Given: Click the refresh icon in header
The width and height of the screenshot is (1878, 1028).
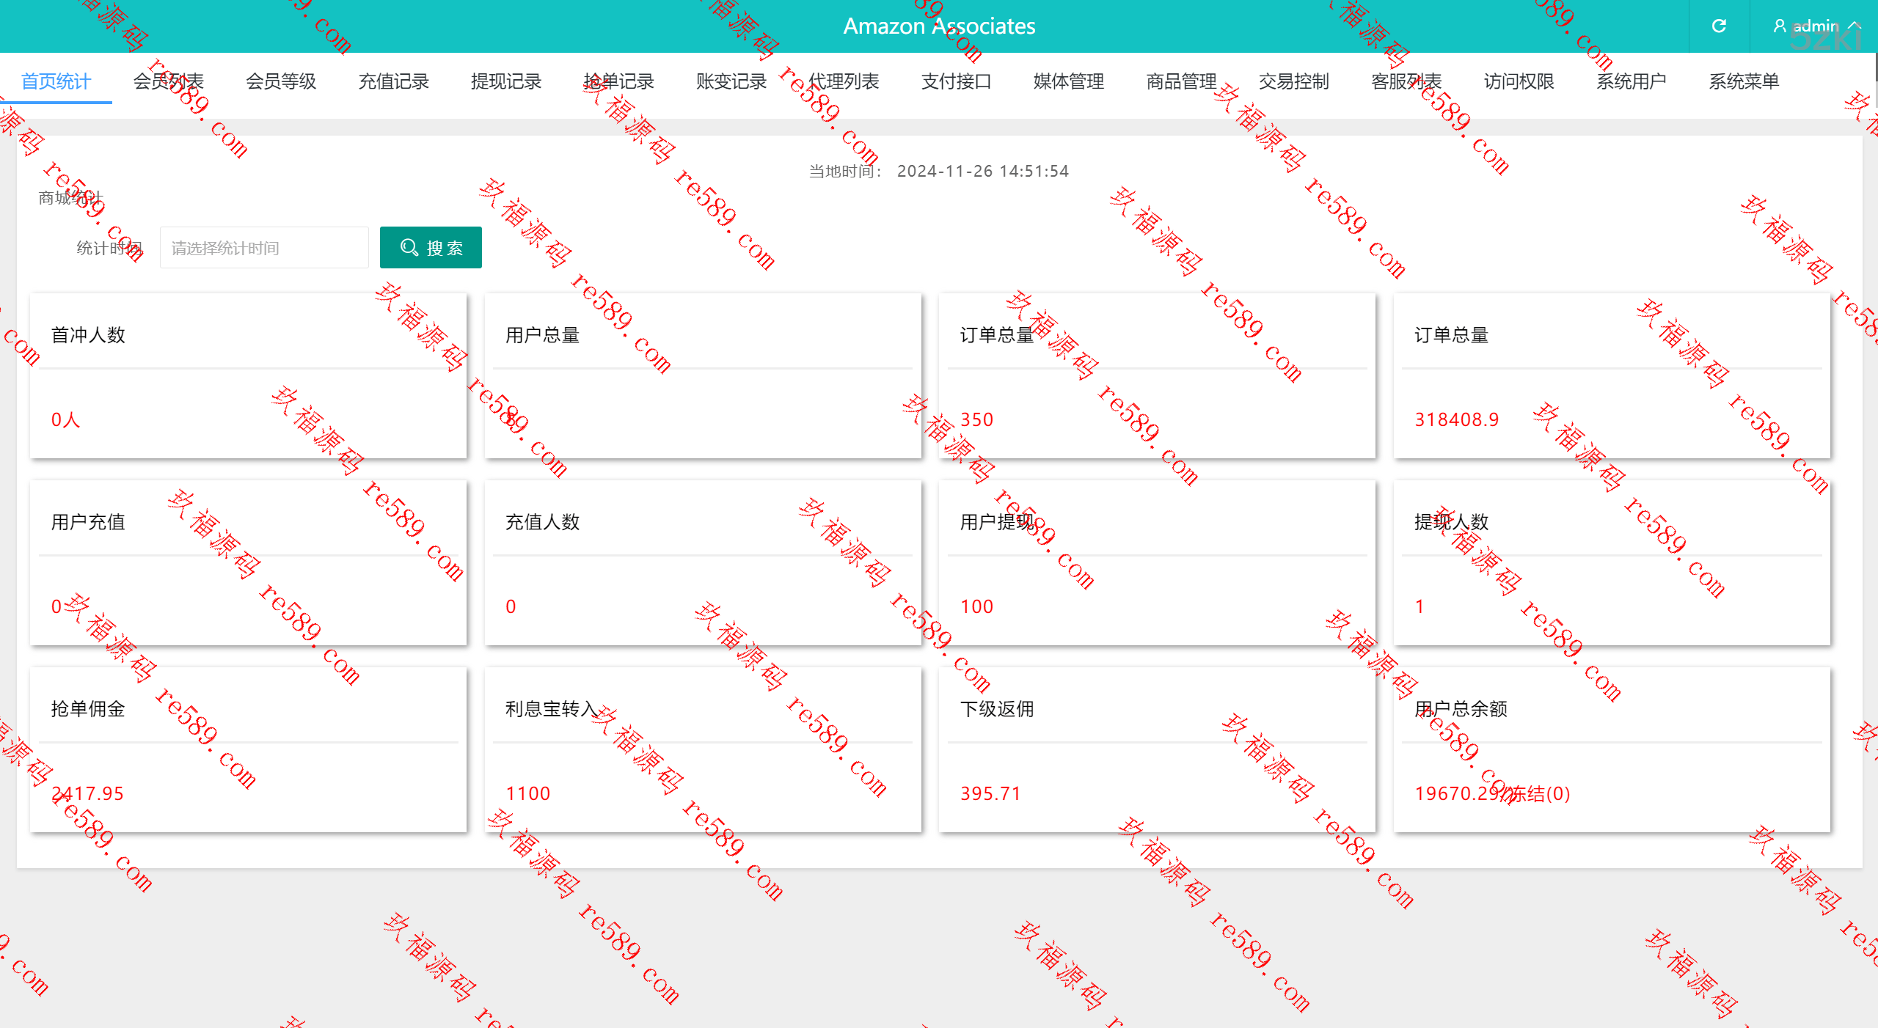Looking at the screenshot, I should point(1719,26).
